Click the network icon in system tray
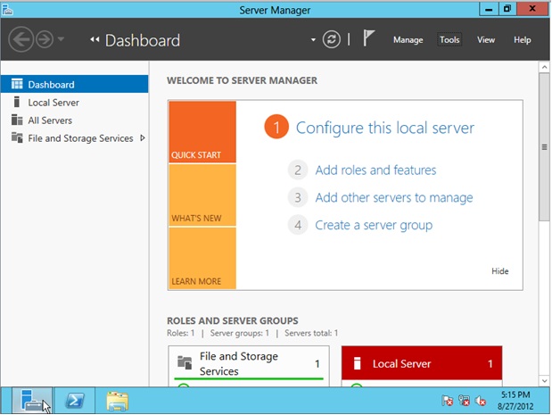The height and width of the screenshot is (415, 552). pyautogui.click(x=464, y=402)
